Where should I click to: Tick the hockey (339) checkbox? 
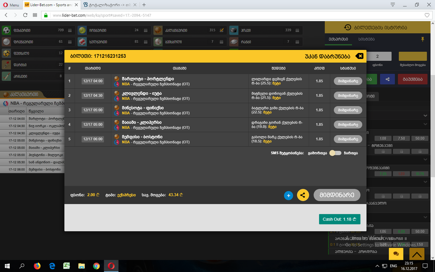(297, 30)
